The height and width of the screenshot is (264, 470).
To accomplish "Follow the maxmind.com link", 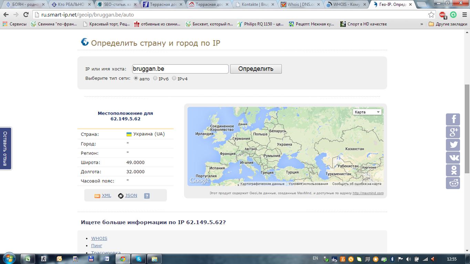I will click(368, 193).
